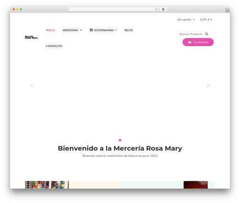Expand the Mi cuenta dropdown

tap(186, 20)
